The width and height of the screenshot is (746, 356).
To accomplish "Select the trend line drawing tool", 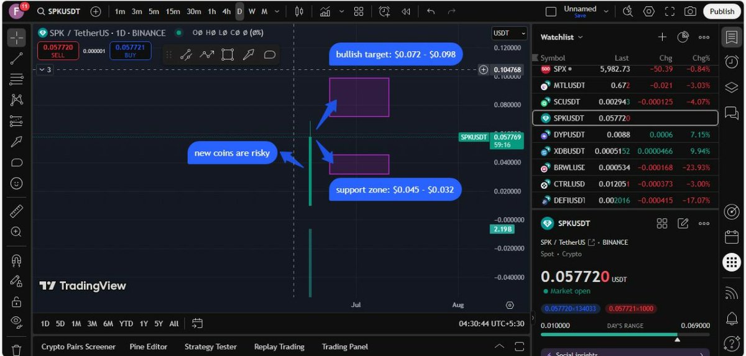I will [17, 58].
